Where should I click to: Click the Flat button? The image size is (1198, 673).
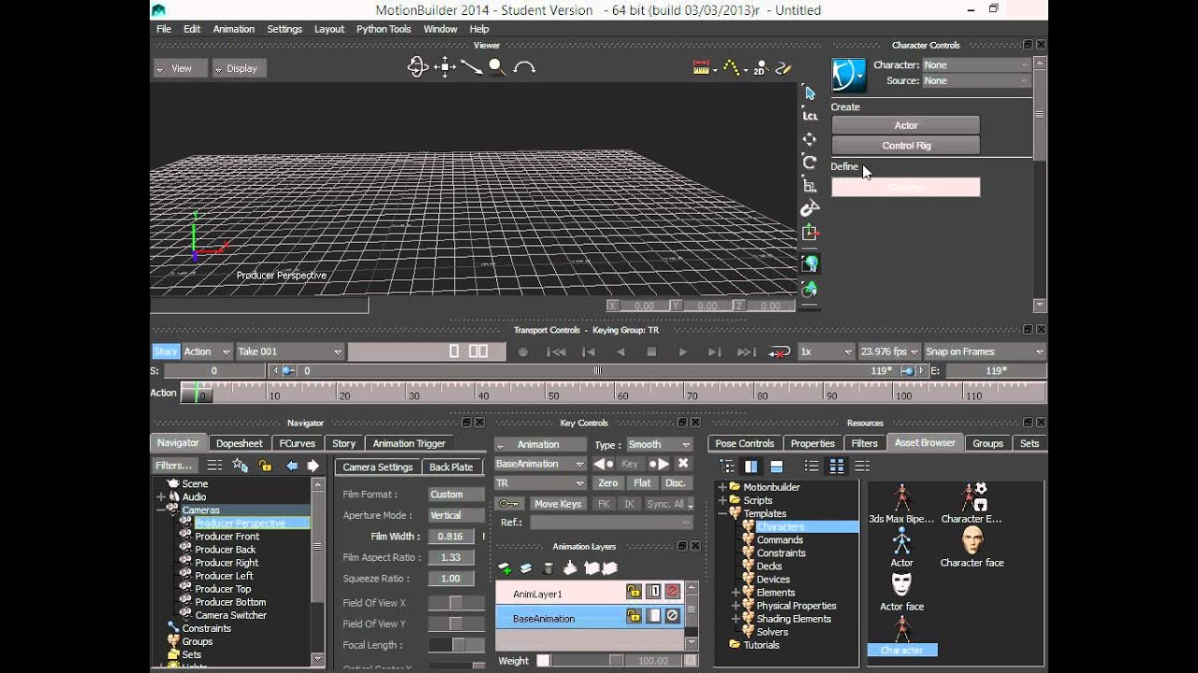tap(642, 483)
